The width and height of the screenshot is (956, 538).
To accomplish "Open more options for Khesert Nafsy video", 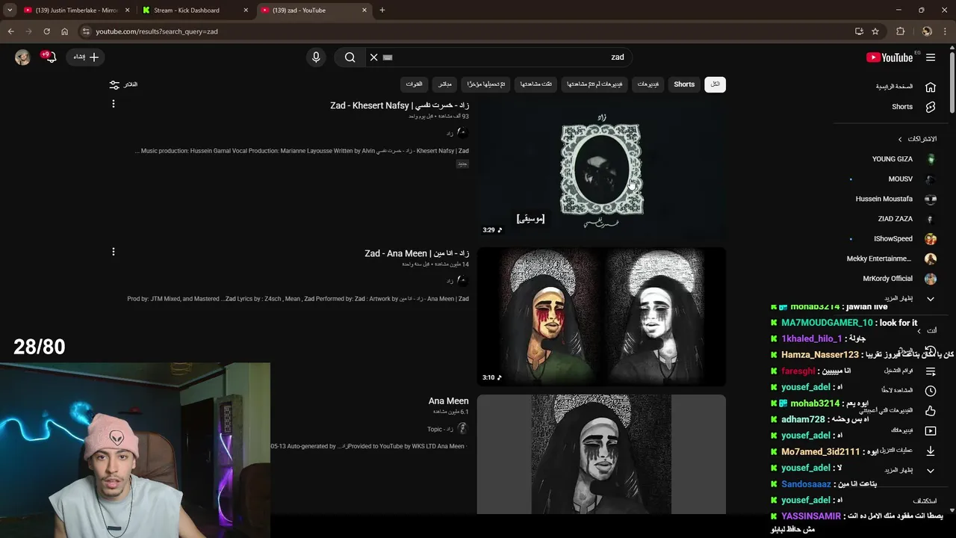I will click(x=114, y=104).
